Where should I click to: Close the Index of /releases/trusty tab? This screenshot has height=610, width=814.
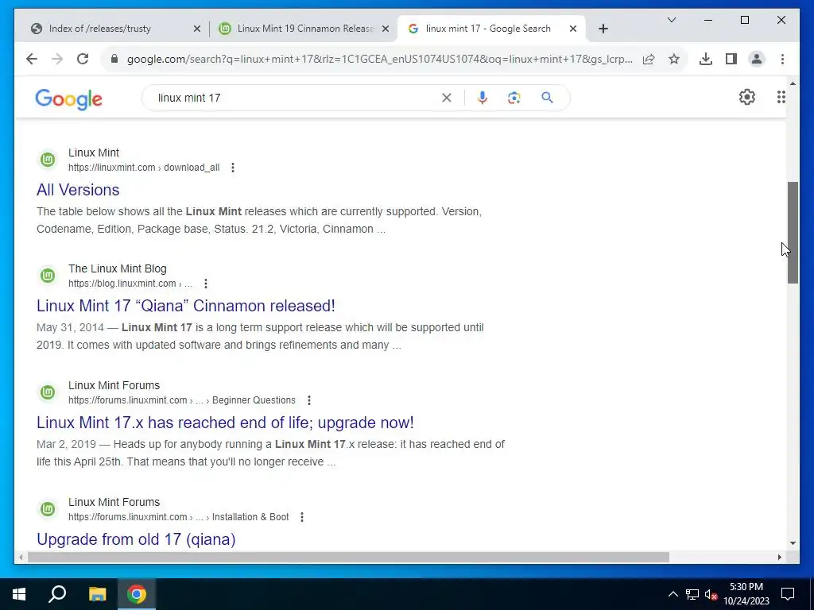(x=197, y=29)
